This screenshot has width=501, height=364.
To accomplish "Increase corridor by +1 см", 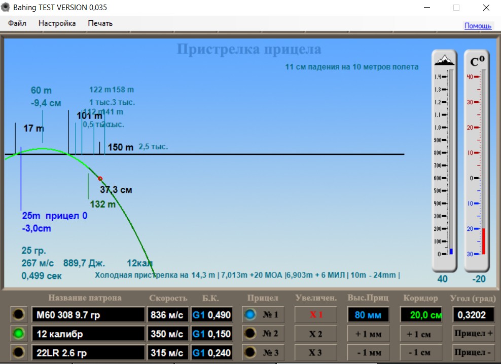I will point(420,334).
